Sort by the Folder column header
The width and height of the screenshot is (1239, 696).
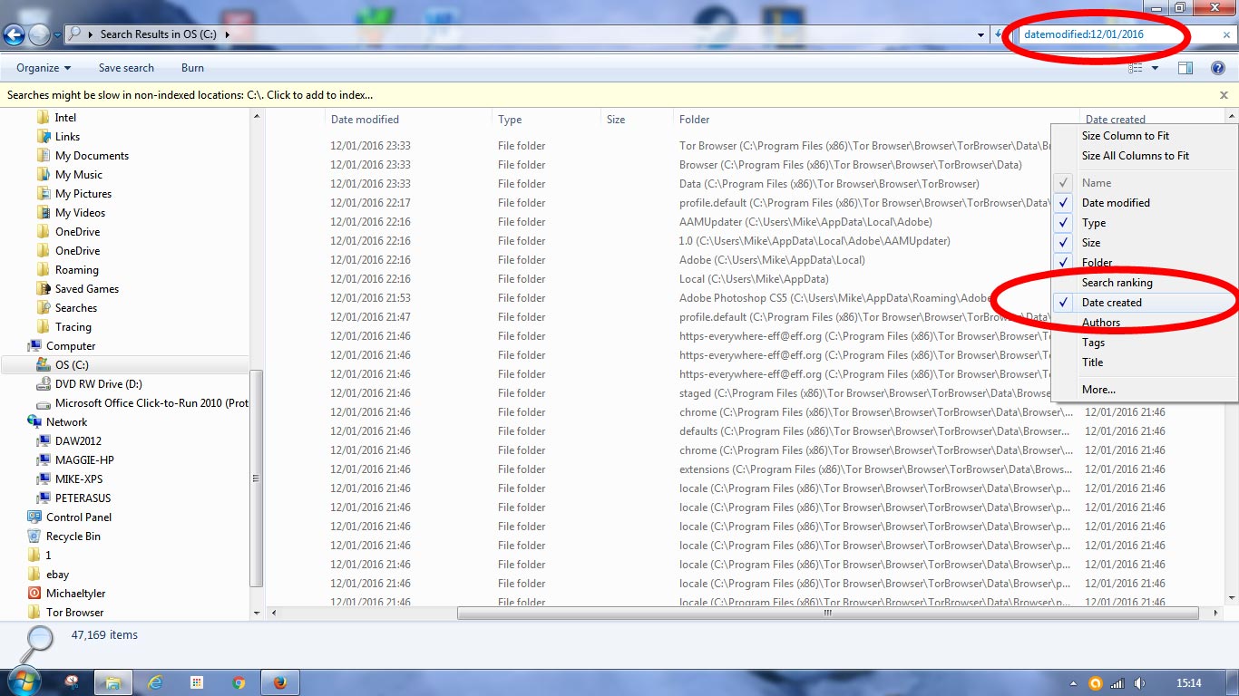876,120
